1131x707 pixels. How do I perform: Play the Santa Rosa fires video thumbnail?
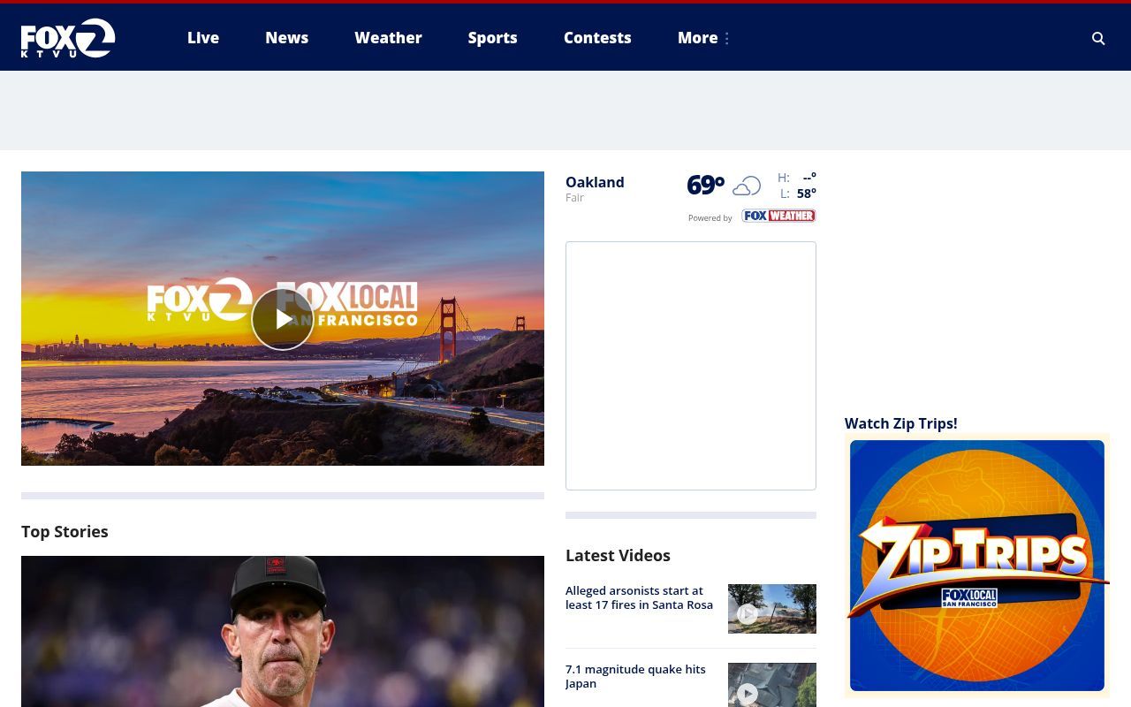pyautogui.click(x=772, y=609)
